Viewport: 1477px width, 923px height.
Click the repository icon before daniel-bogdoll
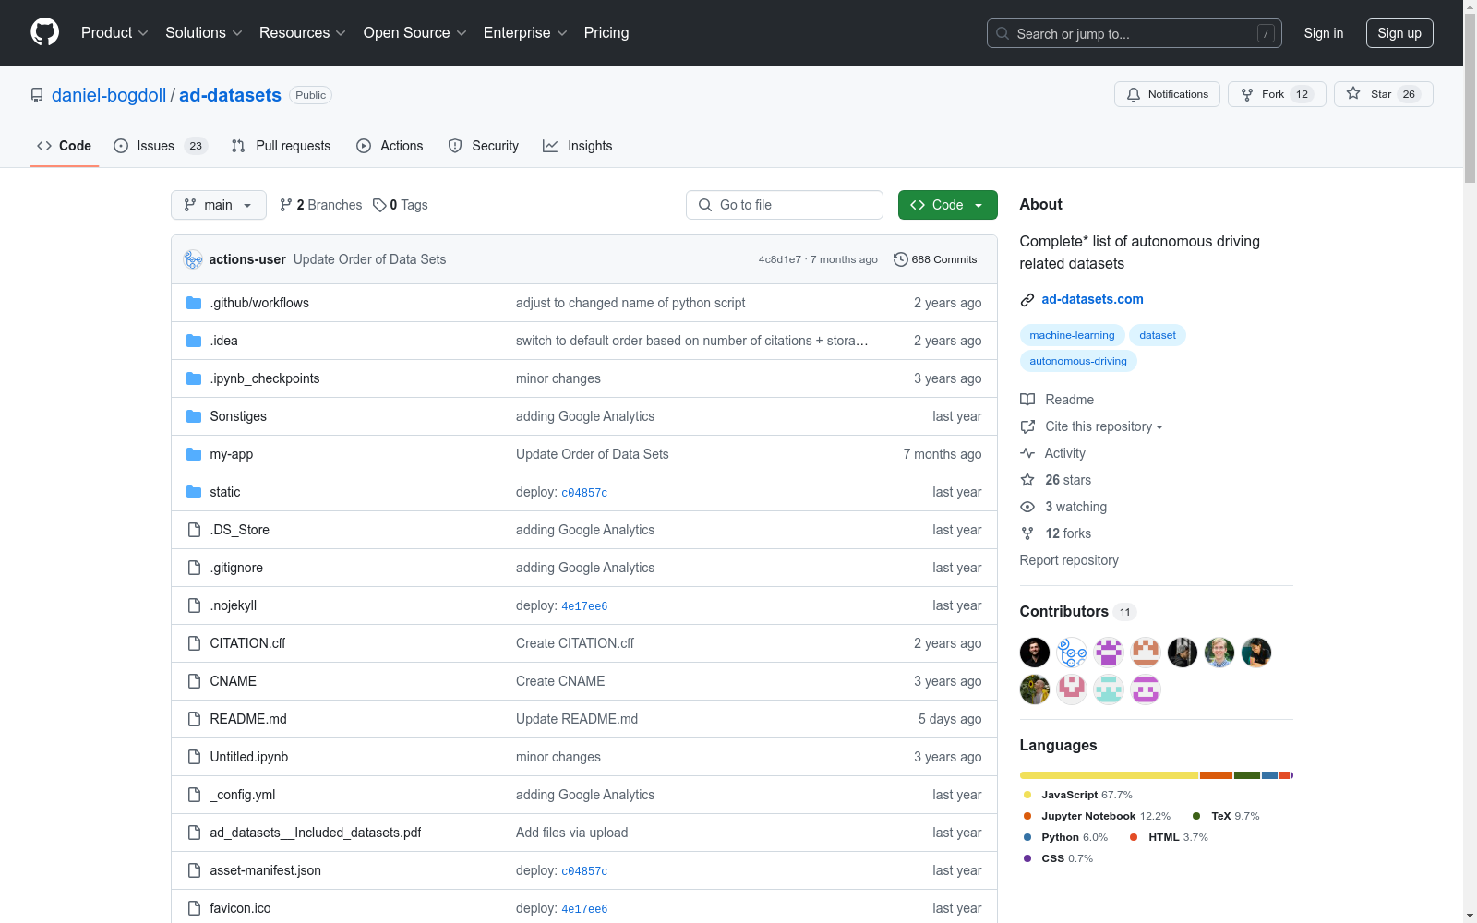(x=37, y=95)
